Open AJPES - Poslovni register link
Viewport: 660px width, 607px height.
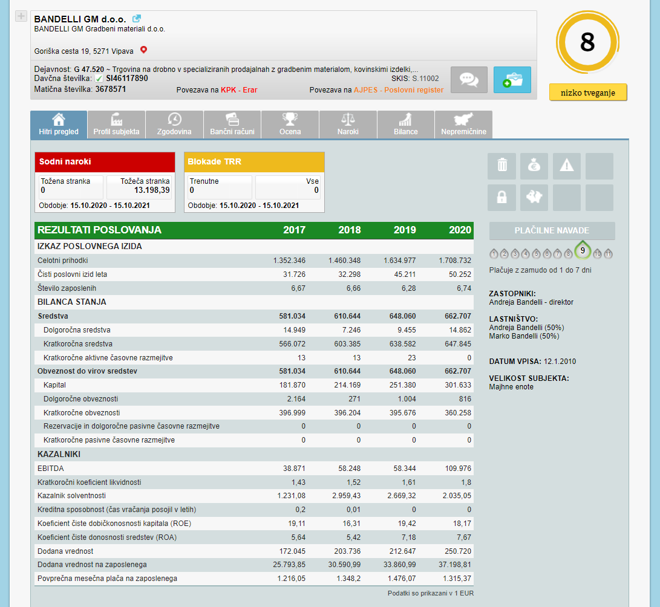(x=399, y=90)
